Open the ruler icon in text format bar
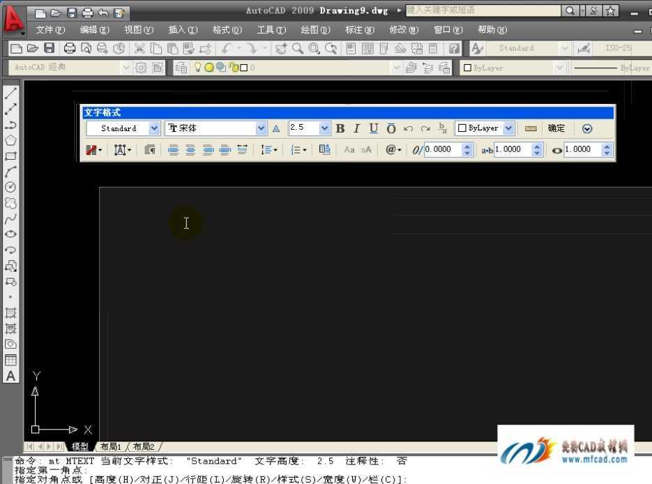 coord(531,128)
